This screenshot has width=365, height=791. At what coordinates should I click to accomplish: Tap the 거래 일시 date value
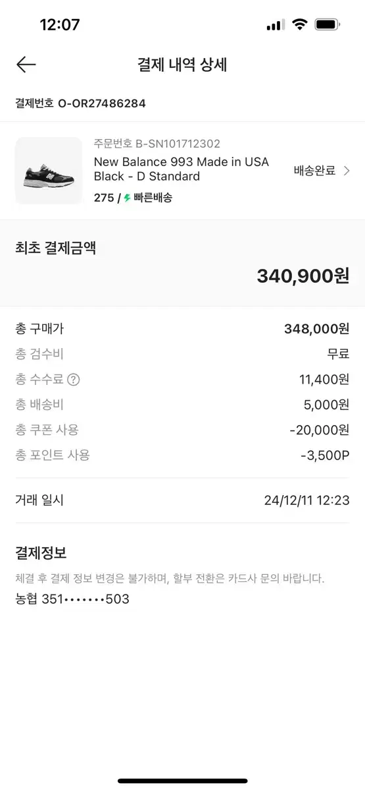(x=306, y=500)
